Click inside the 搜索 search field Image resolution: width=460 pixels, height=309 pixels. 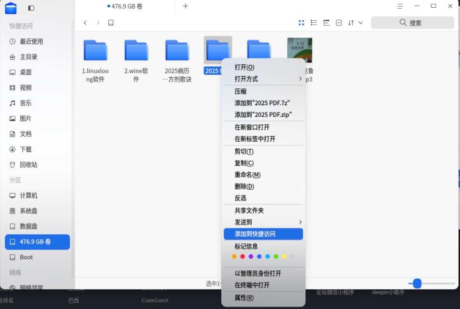[413, 22]
